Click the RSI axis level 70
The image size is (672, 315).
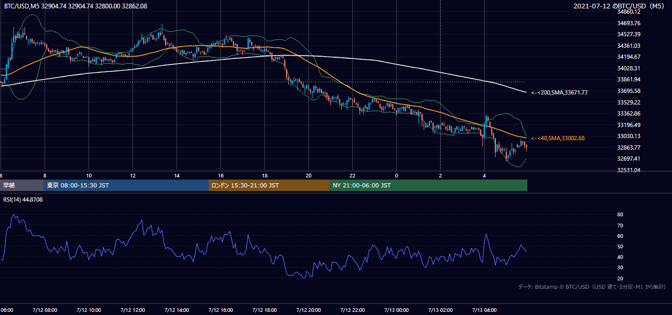pos(620,225)
